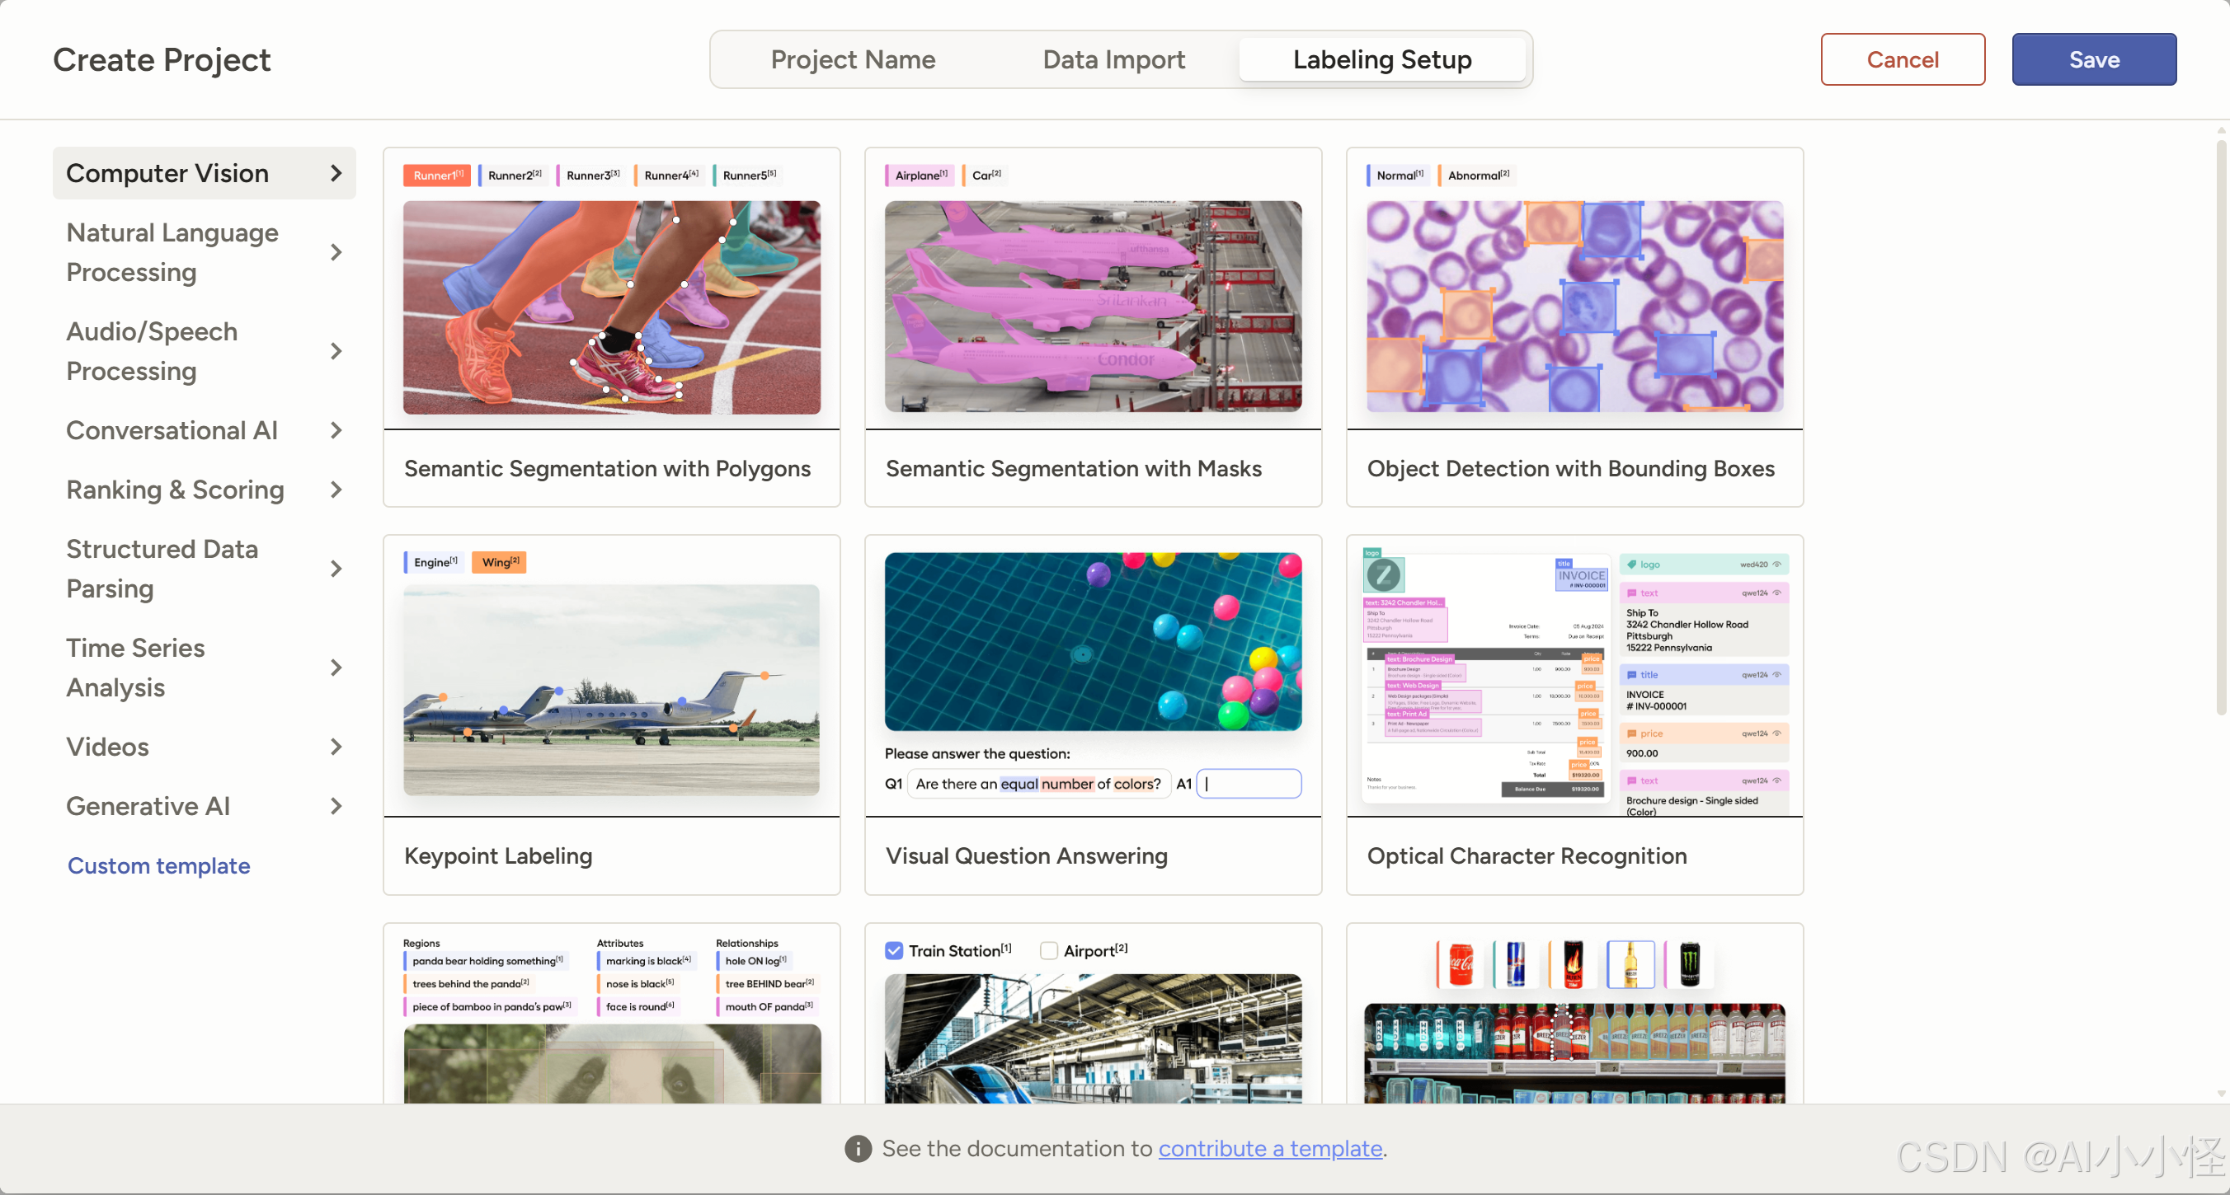The height and width of the screenshot is (1195, 2230).
Task: Click the eye icon on logo row
Action: [1776, 565]
